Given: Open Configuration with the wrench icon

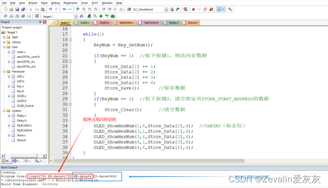Looking at the screenshot, I should [x=230, y=9].
